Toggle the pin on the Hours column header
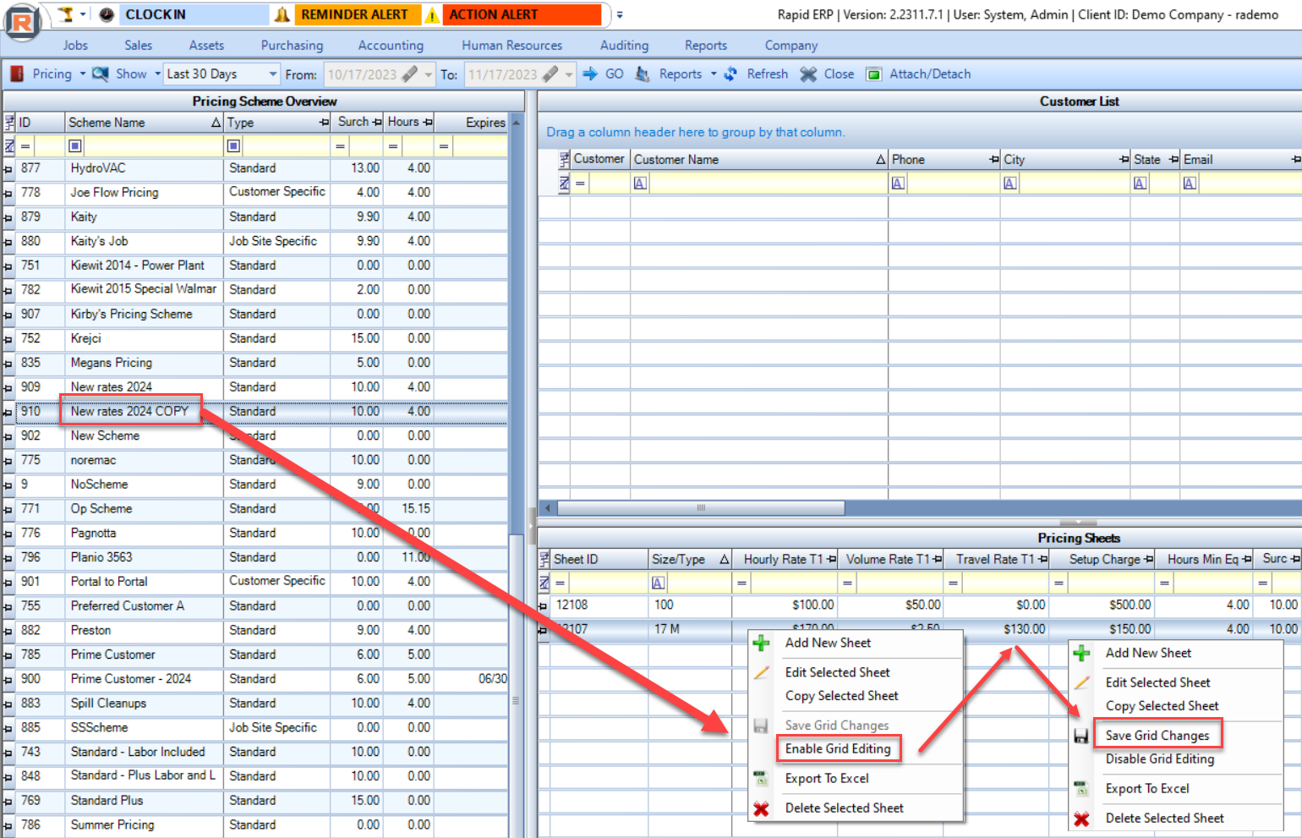The image size is (1302, 838). click(x=428, y=123)
